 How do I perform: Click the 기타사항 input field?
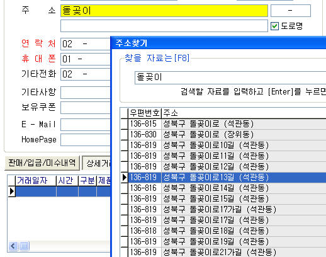tap(86, 92)
